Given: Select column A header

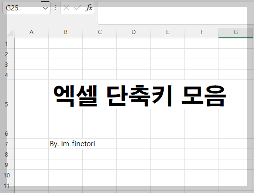Looking at the screenshot, I should click(x=31, y=32).
